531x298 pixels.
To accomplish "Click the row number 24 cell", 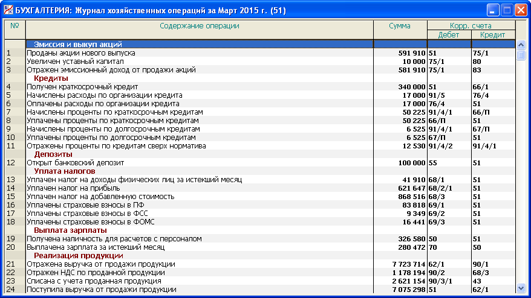I will pyautogui.click(x=15, y=290).
